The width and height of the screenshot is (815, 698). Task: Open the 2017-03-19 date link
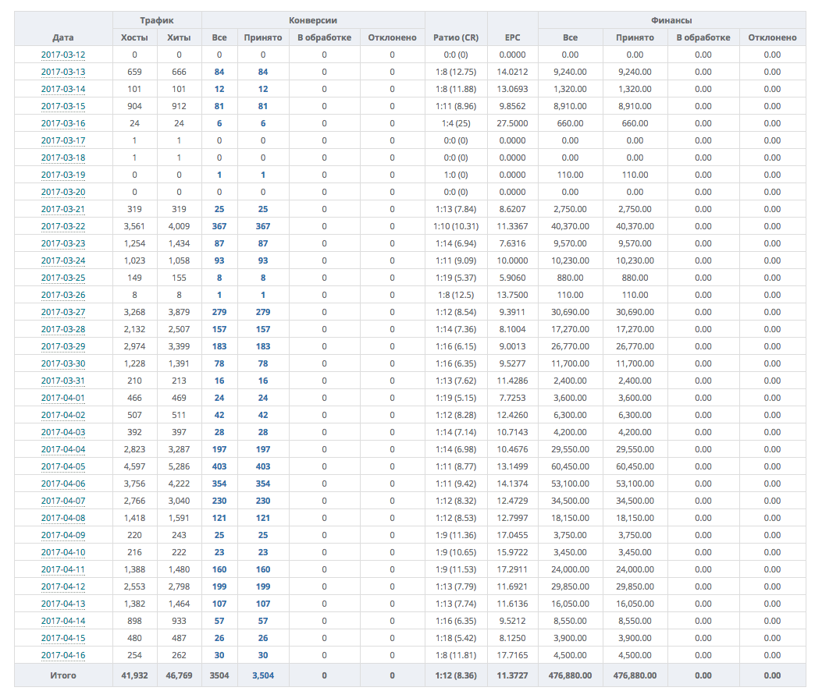tap(63, 175)
